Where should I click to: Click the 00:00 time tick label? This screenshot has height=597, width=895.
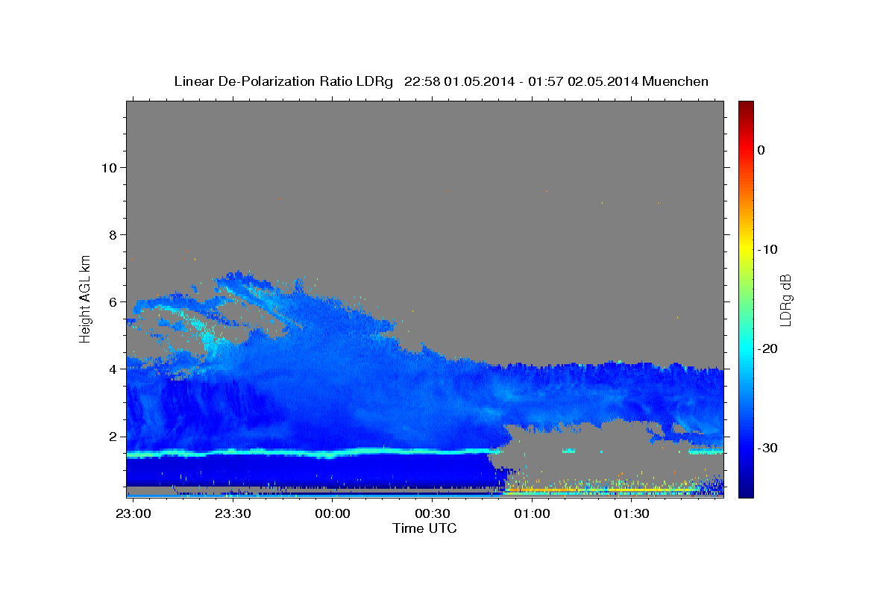332,513
